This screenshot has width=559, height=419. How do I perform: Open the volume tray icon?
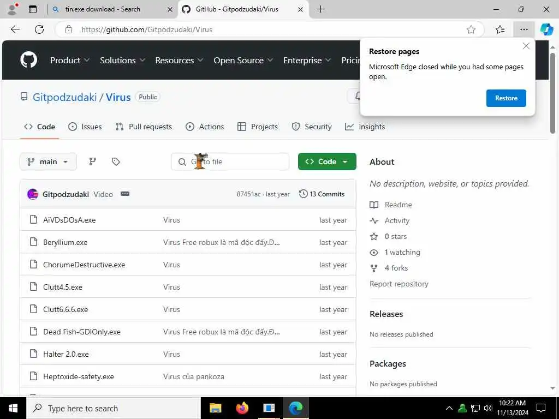[x=488, y=408]
